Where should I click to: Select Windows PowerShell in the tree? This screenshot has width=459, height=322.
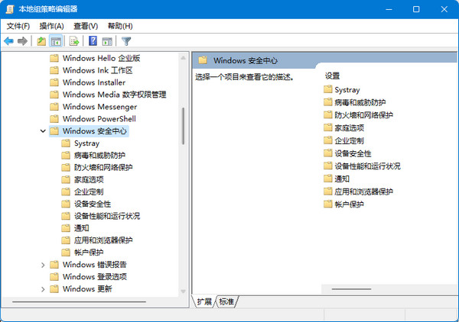(93, 119)
